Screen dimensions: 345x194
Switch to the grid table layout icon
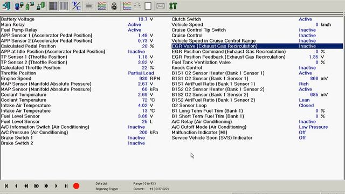[53, 6]
